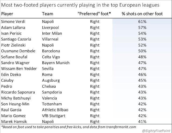172x133 pixels.
Task: Click the Barcelona team cell
Action: click(x=51, y=51)
